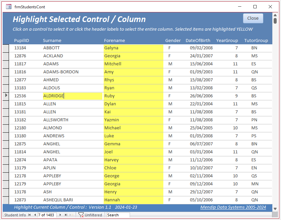Viewport: 281px width, 220px height.
Task: Click forename Chloe
Action: [110, 168]
